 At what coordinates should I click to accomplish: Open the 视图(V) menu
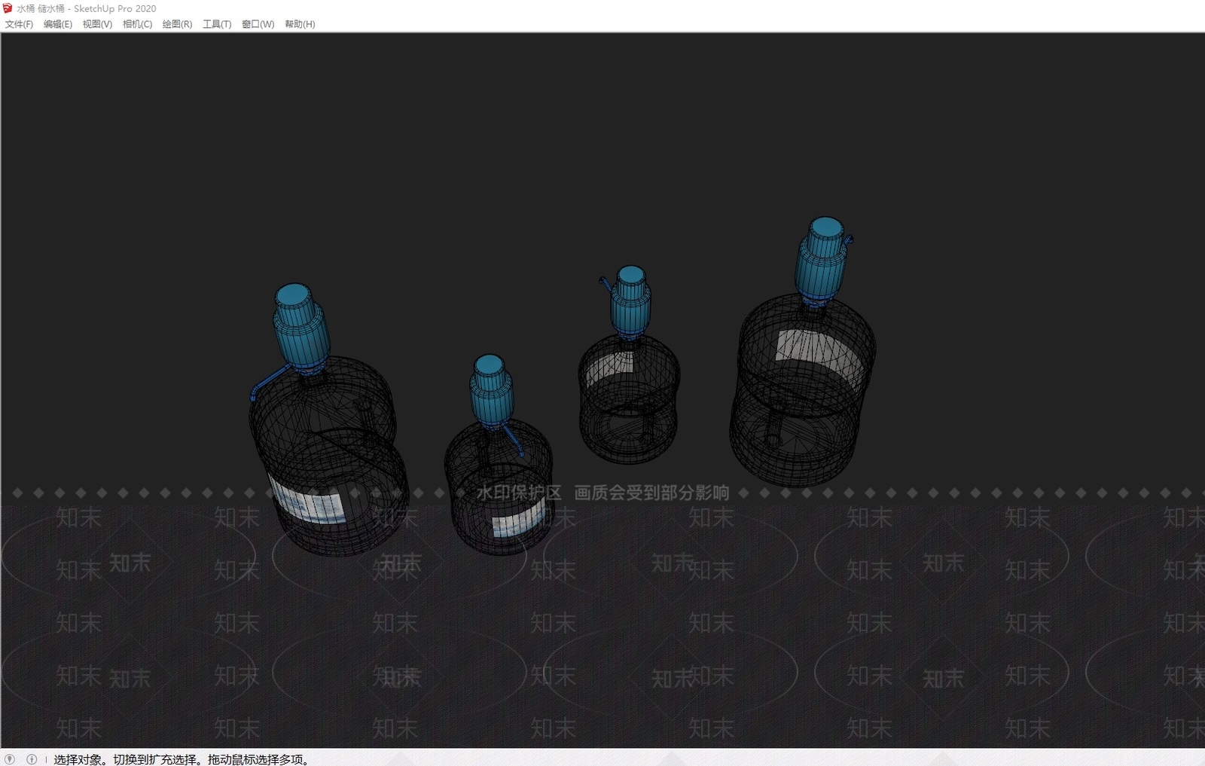97,24
